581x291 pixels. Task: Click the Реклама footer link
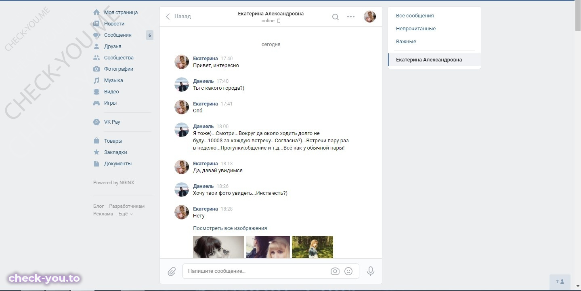[103, 214]
